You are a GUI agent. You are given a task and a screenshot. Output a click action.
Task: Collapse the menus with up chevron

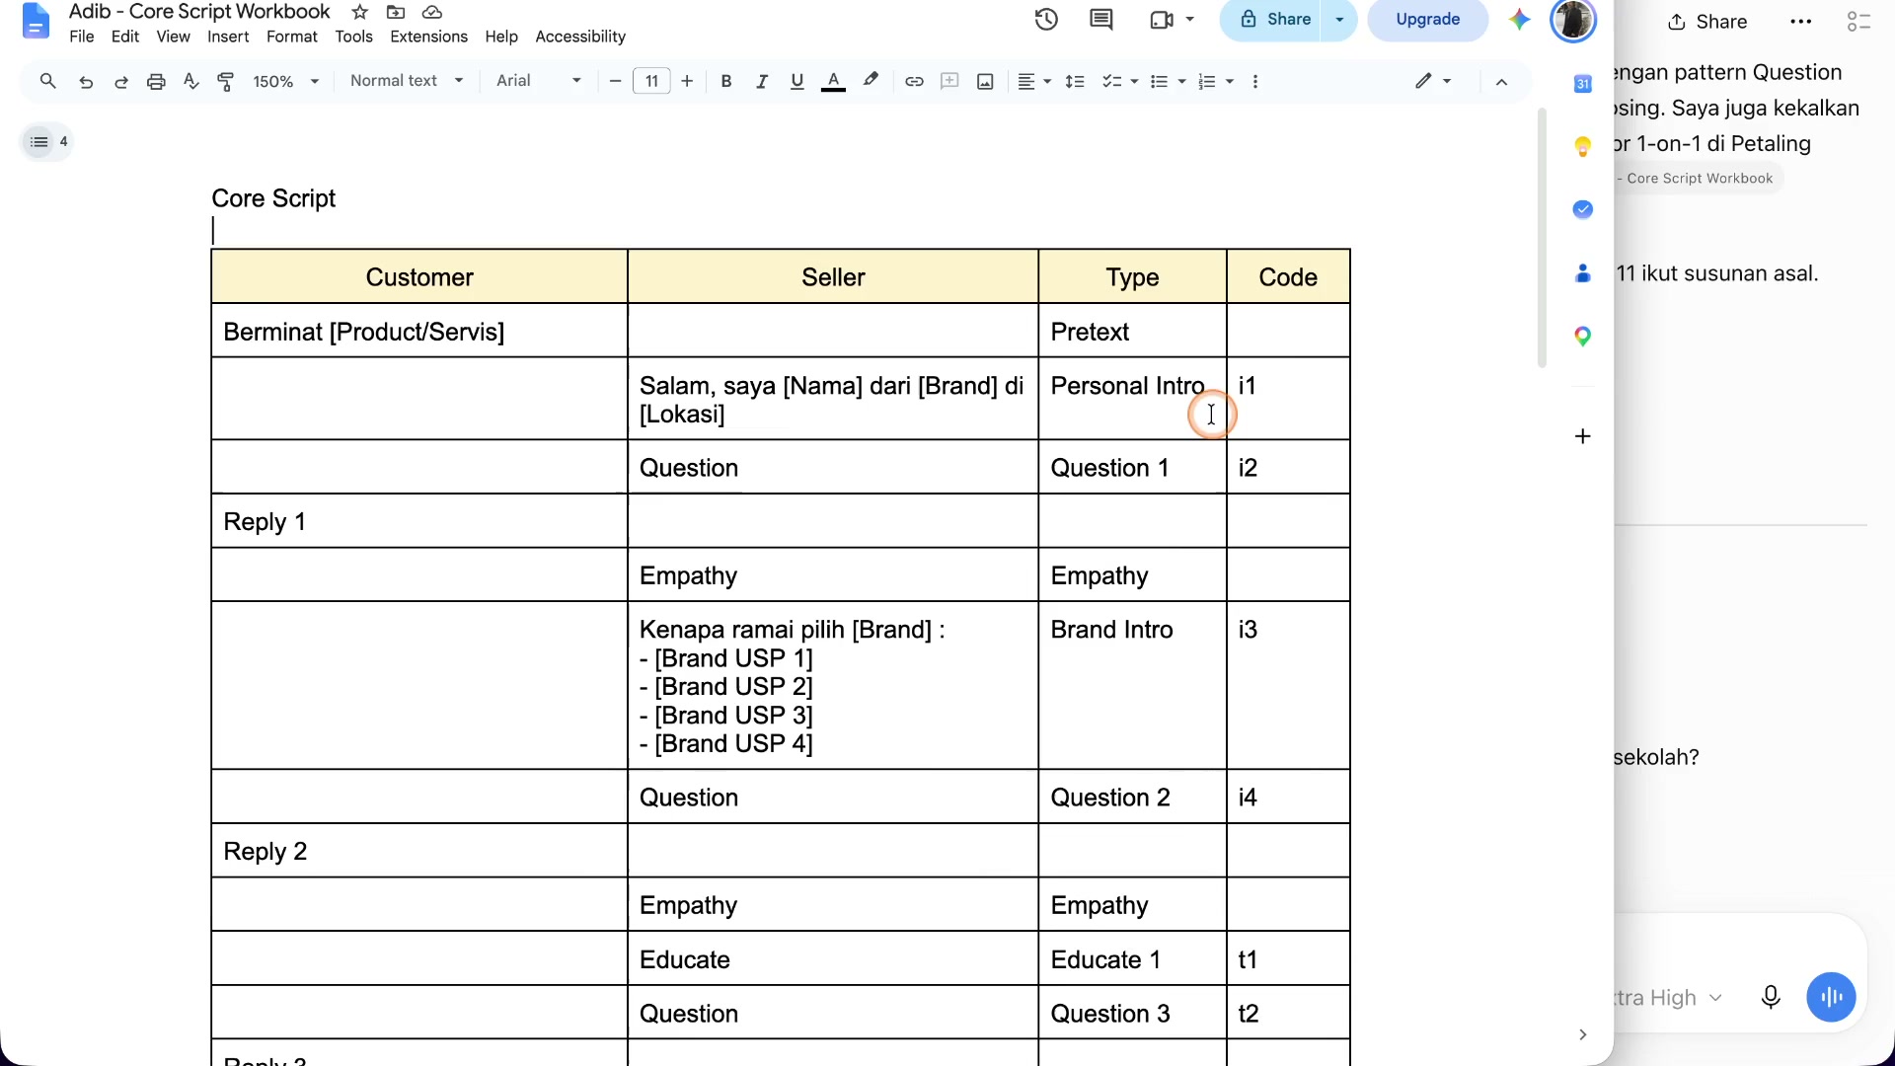1501,81
